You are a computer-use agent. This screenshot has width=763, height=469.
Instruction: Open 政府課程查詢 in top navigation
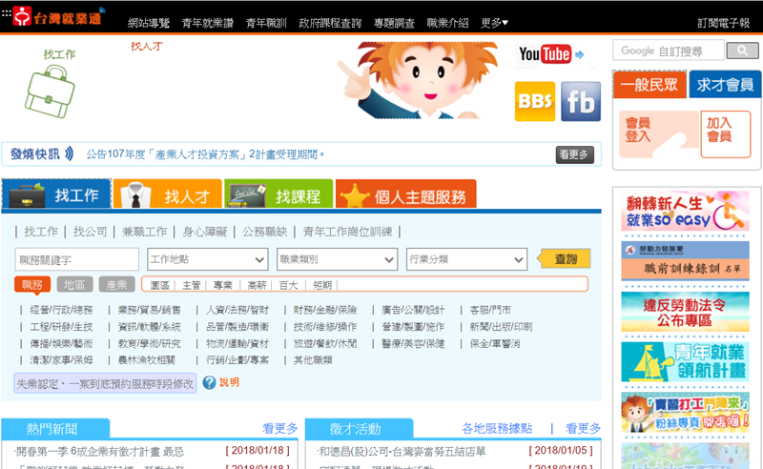point(330,23)
